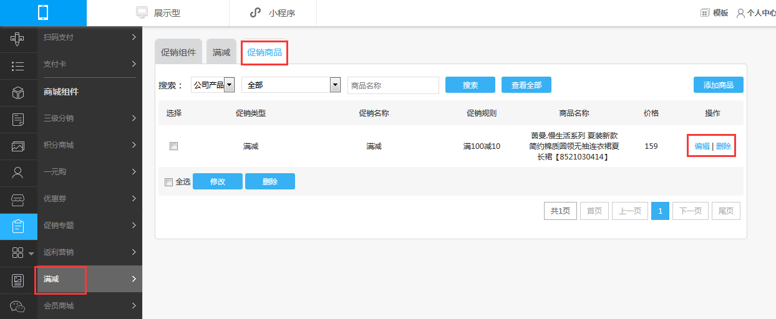This screenshot has width=776, height=319.
Task: Select the framed photo icon in sidebar
Action: click(18, 280)
